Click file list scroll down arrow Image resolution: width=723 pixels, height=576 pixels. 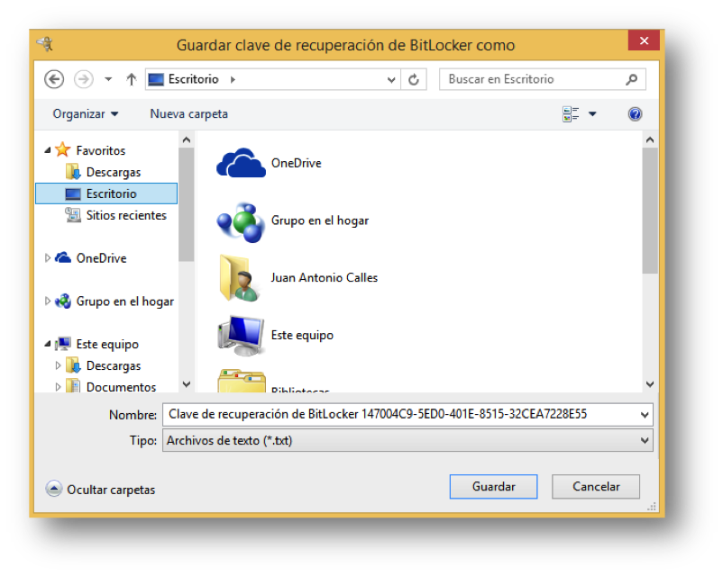pos(650,384)
